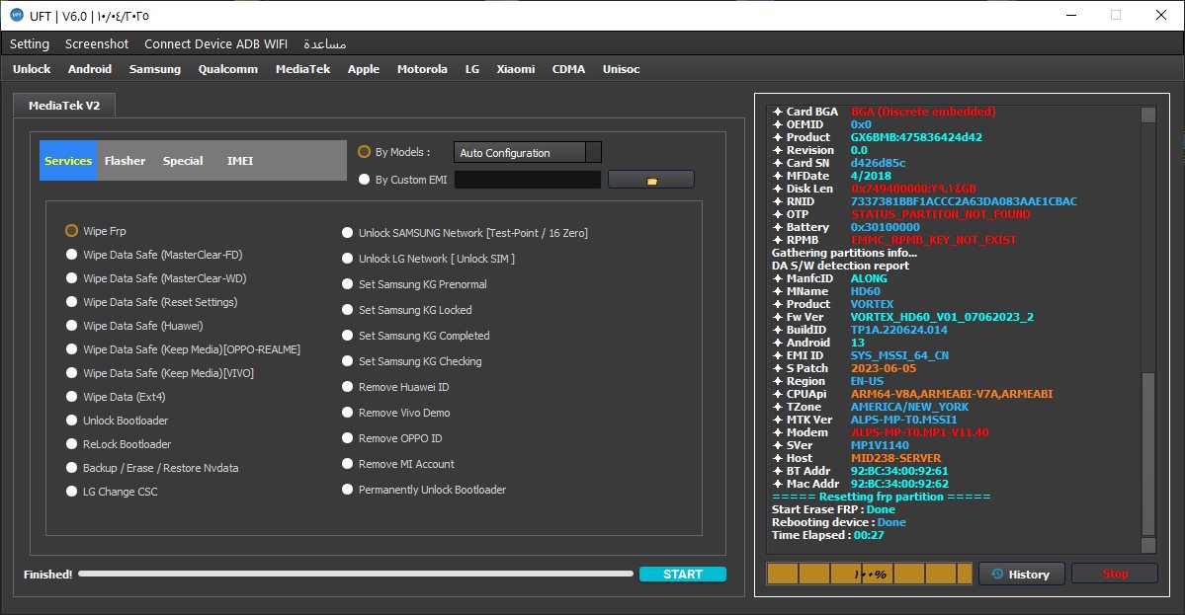This screenshot has height=615, width=1185.
Task: Choose the By Models radio button
Action: point(365,152)
